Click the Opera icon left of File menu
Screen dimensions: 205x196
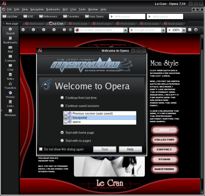click(x=4, y=9)
